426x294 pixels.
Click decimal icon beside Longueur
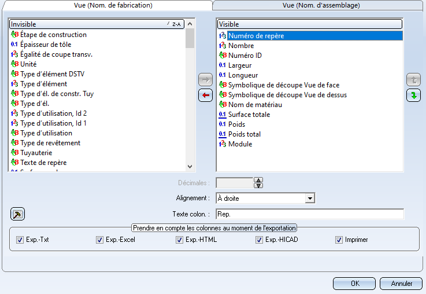click(223, 75)
